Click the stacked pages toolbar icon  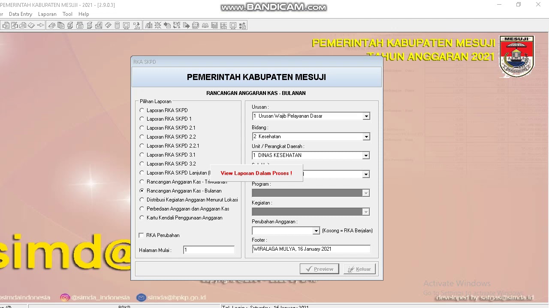(x=61, y=26)
